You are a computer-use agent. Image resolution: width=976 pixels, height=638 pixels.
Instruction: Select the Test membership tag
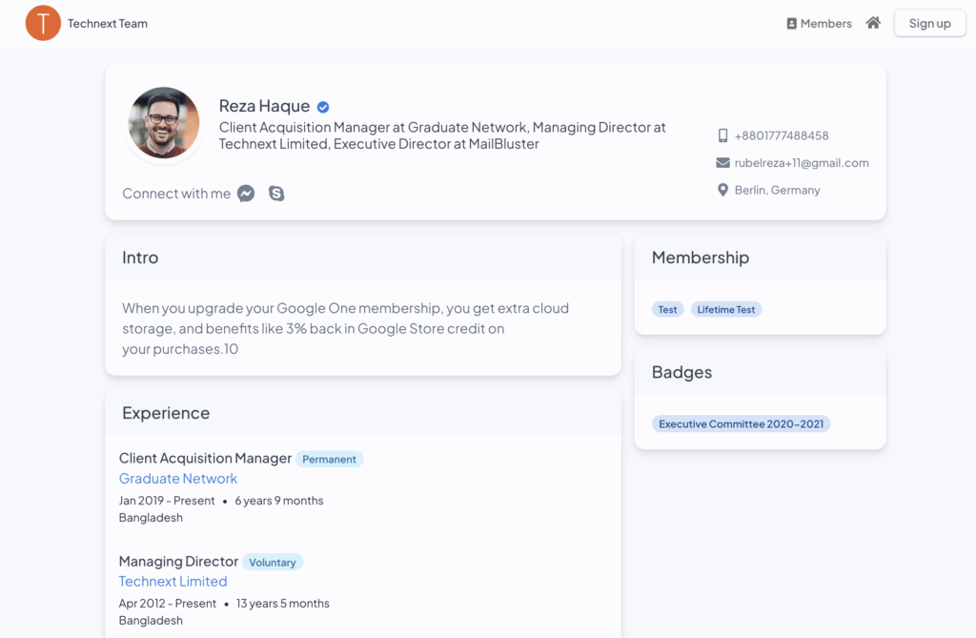(x=668, y=310)
